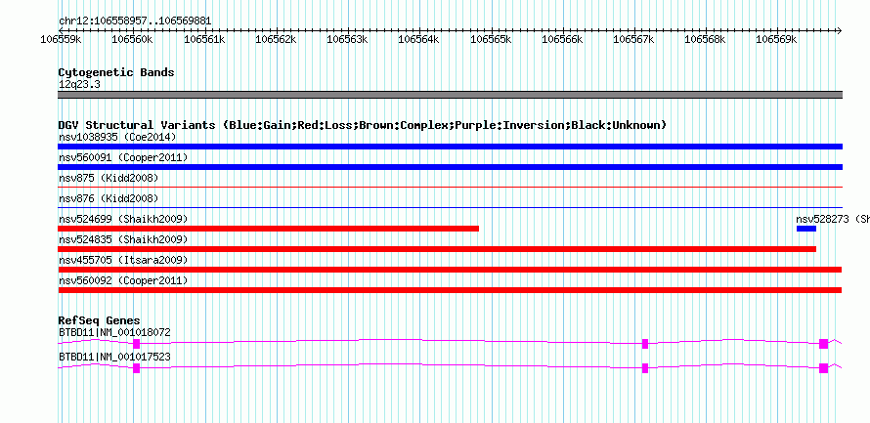The width and height of the screenshot is (870, 423).
Task: Open the nsv876 (Kidd2008) label
Action: click(109, 198)
